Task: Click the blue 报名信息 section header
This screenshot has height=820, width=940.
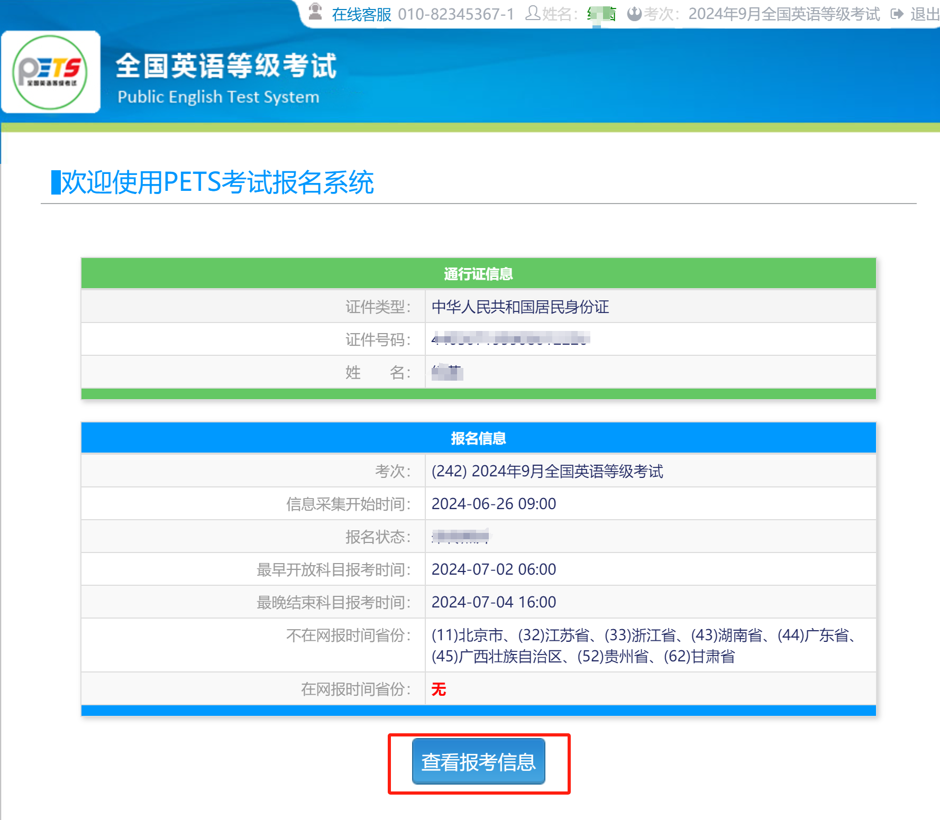Action: pos(478,438)
